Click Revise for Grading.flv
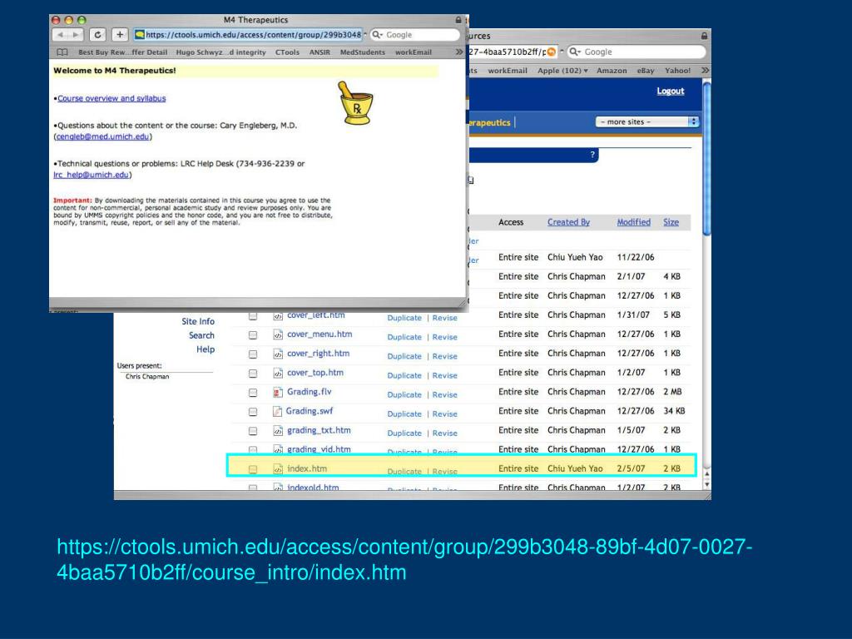Screen dimensions: 852x639 pyautogui.click(x=444, y=395)
